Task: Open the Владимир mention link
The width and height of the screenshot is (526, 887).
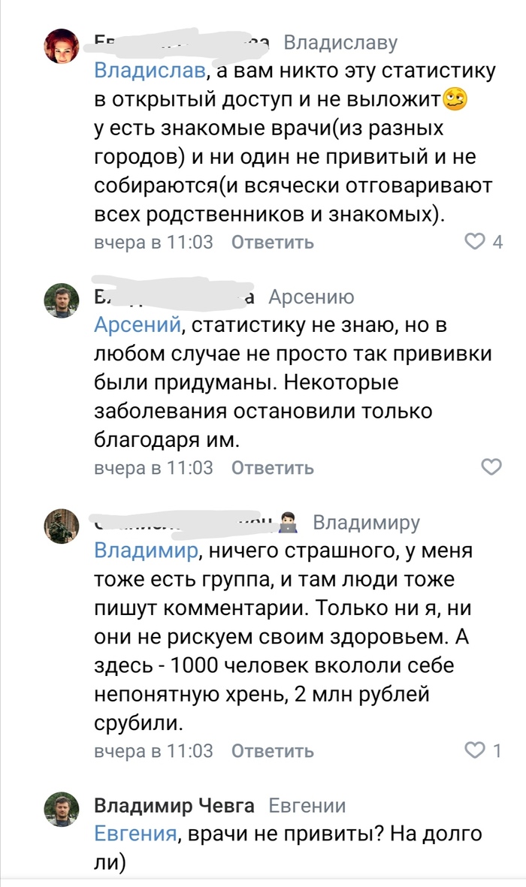Action: click(147, 551)
